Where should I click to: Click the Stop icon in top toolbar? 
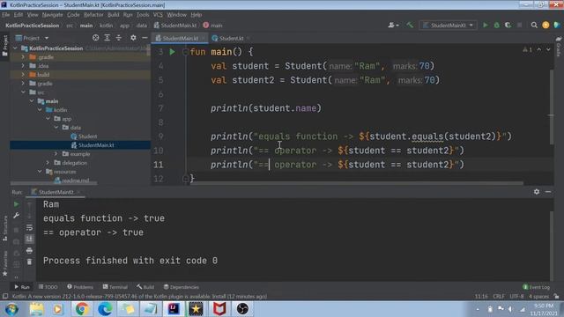point(519,26)
